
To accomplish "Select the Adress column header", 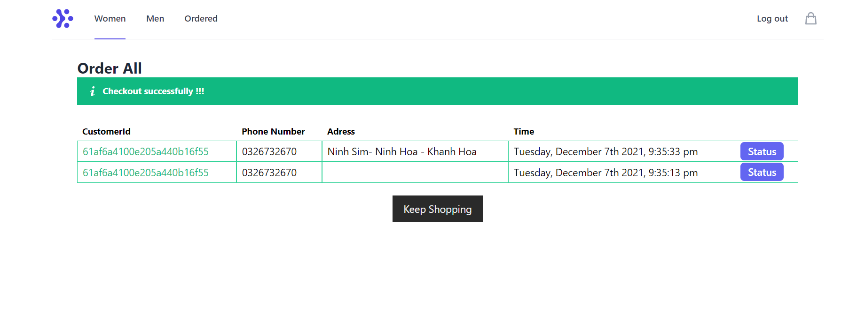I will point(341,131).
